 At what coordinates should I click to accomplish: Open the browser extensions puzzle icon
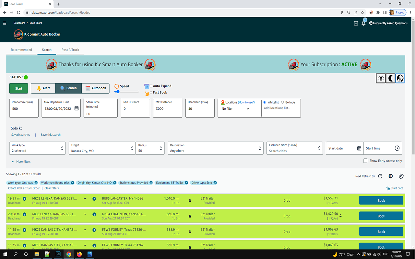pyautogui.click(x=378, y=13)
